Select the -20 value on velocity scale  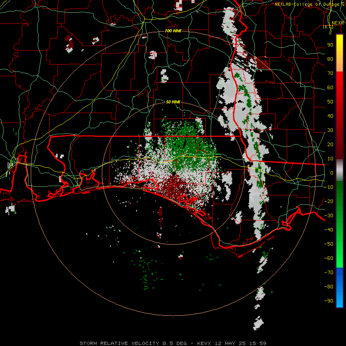(329, 201)
